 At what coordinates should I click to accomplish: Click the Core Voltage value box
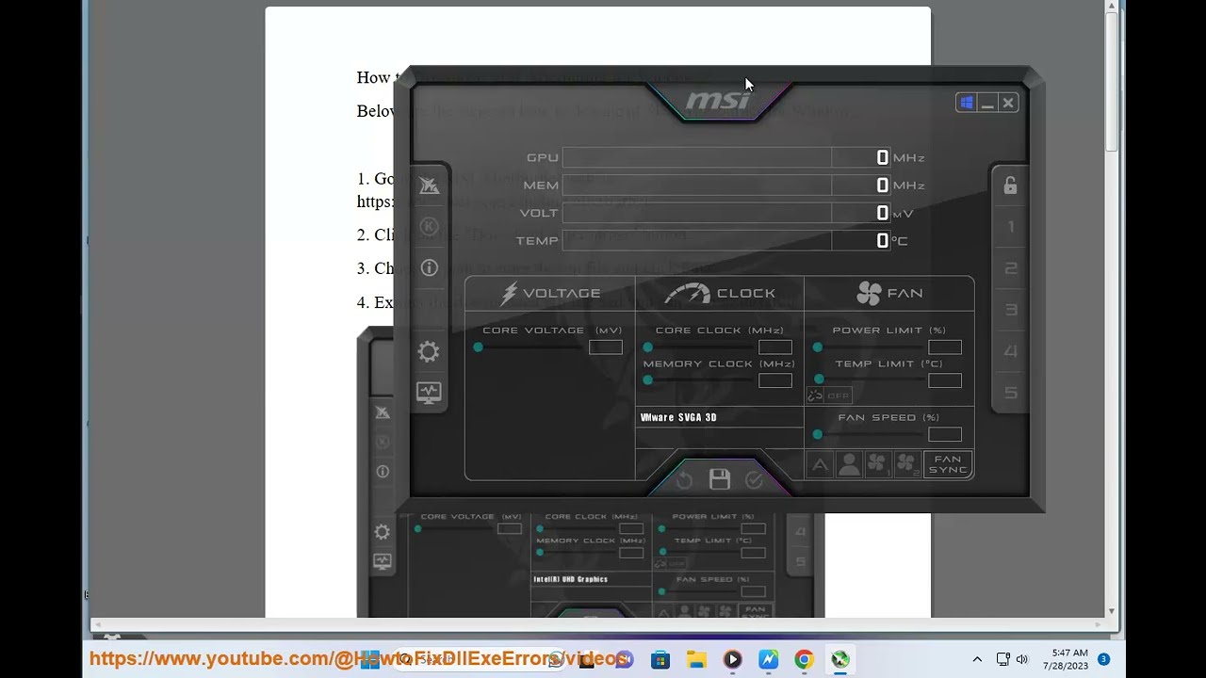coord(606,347)
